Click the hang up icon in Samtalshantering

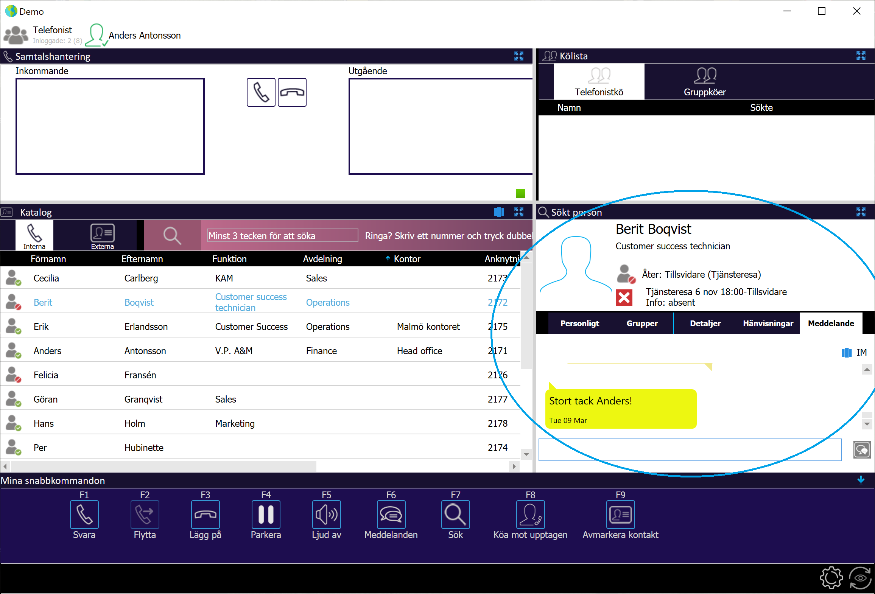click(x=292, y=92)
